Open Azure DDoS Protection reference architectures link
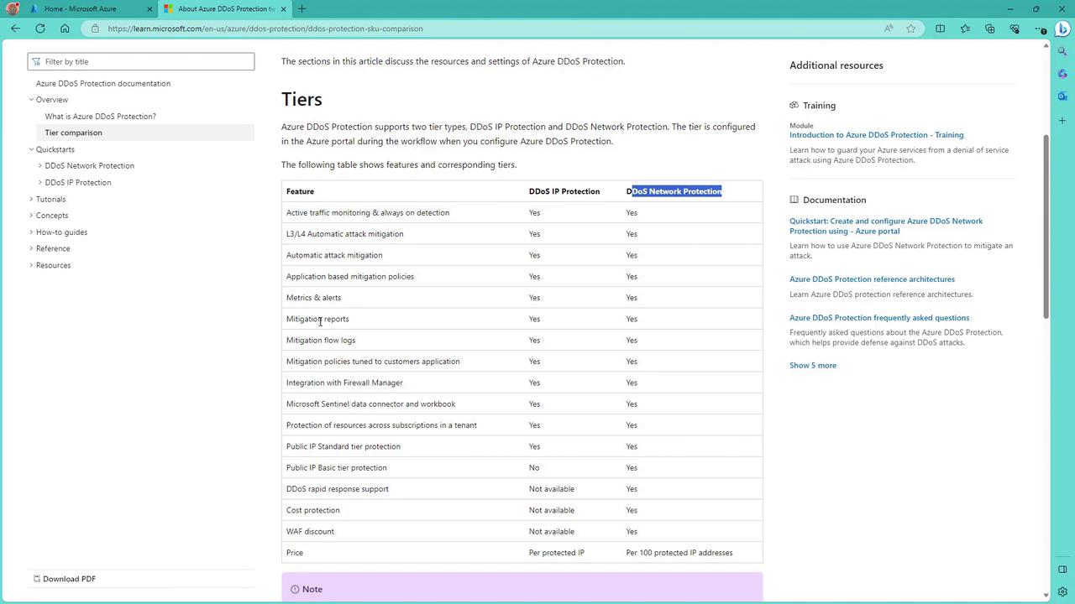 [x=872, y=279]
